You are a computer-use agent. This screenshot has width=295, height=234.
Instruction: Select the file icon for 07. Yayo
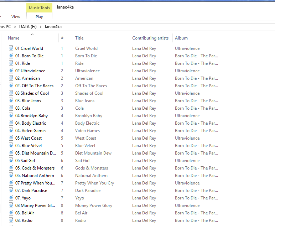11,198
